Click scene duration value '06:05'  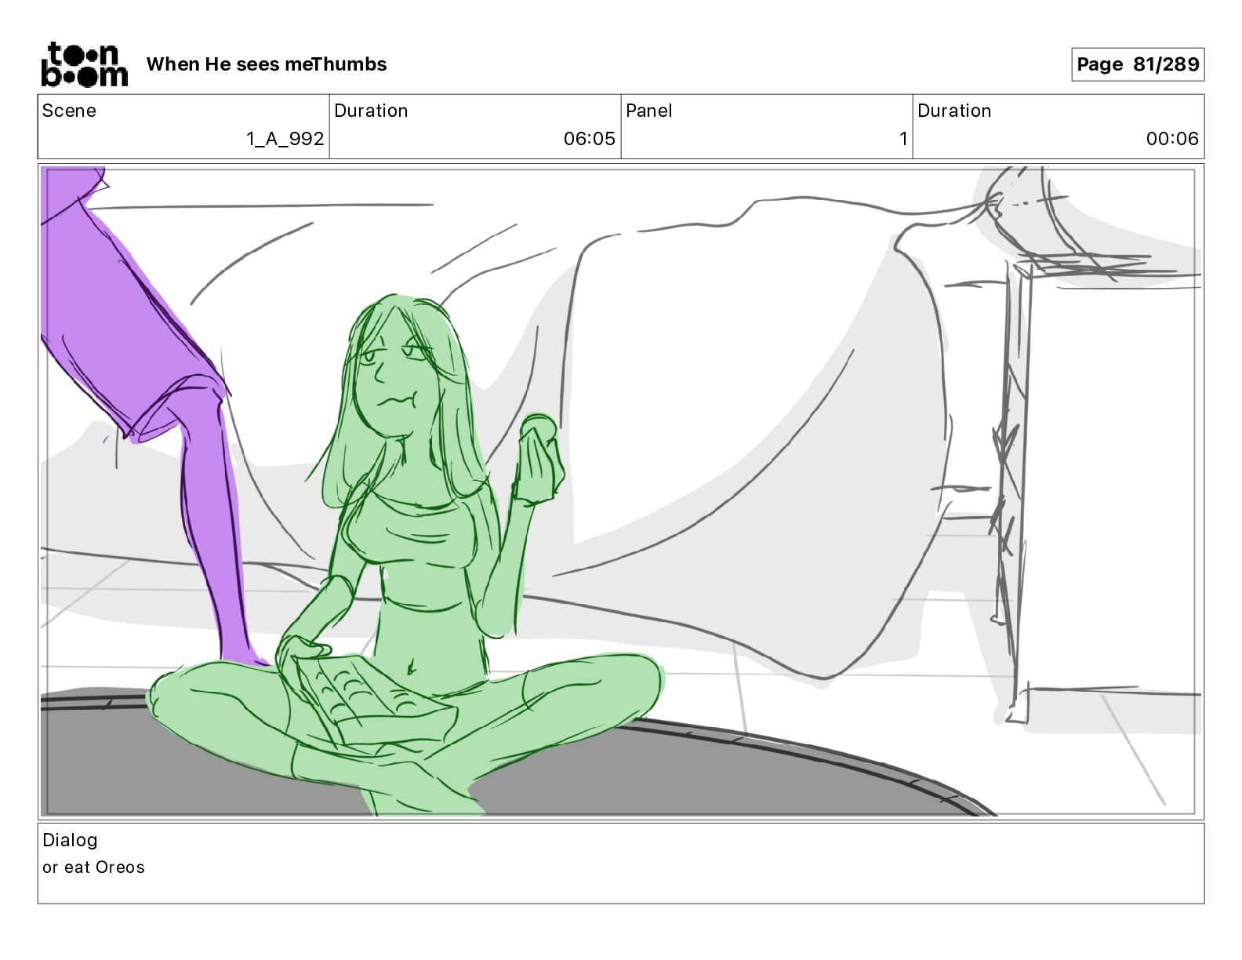(x=589, y=139)
